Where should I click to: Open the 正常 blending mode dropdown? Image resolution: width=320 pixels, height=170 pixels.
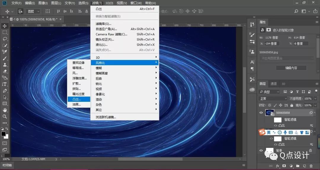(x=272, y=99)
